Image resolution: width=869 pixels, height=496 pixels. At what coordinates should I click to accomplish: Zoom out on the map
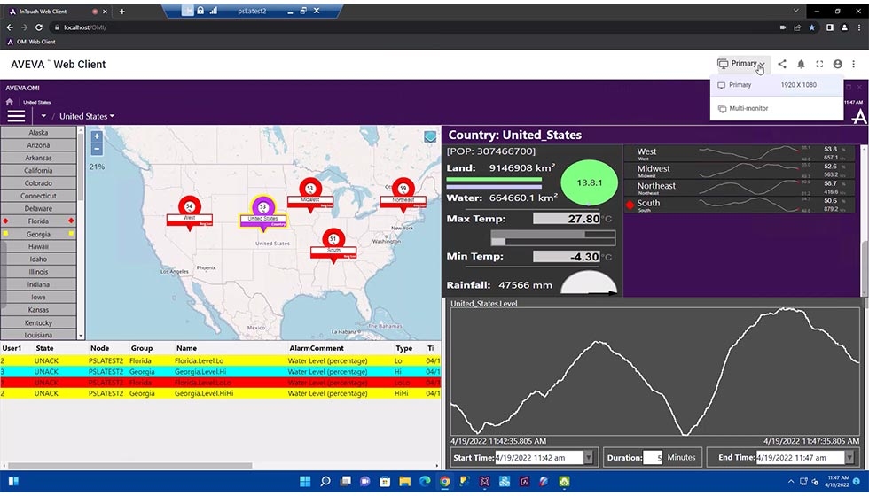(97, 149)
